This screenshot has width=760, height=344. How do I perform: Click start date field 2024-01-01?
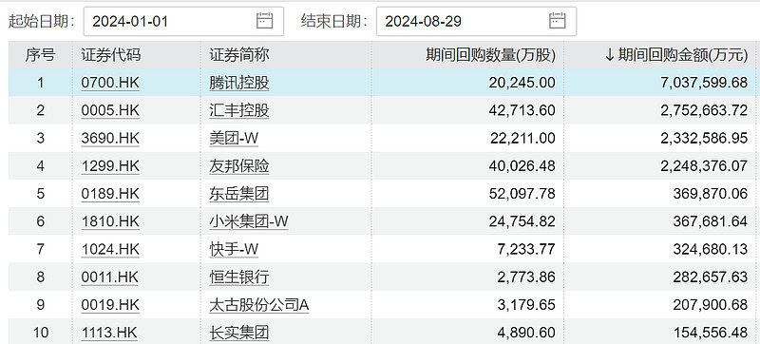click(x=183, y=21)
